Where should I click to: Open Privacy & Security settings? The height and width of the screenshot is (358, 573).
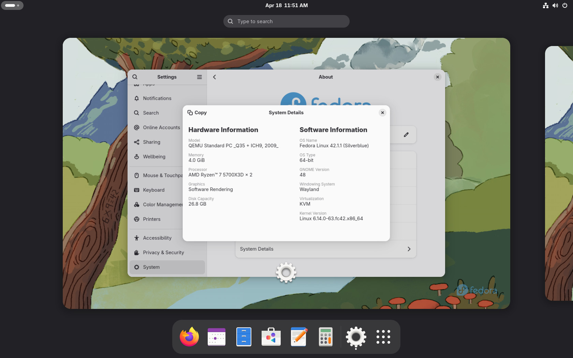[167, 253]
